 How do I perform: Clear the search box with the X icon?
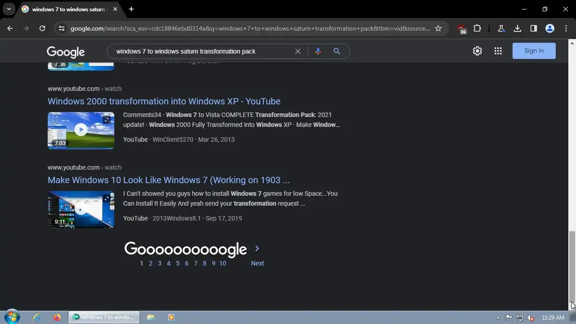coord(297,51)
